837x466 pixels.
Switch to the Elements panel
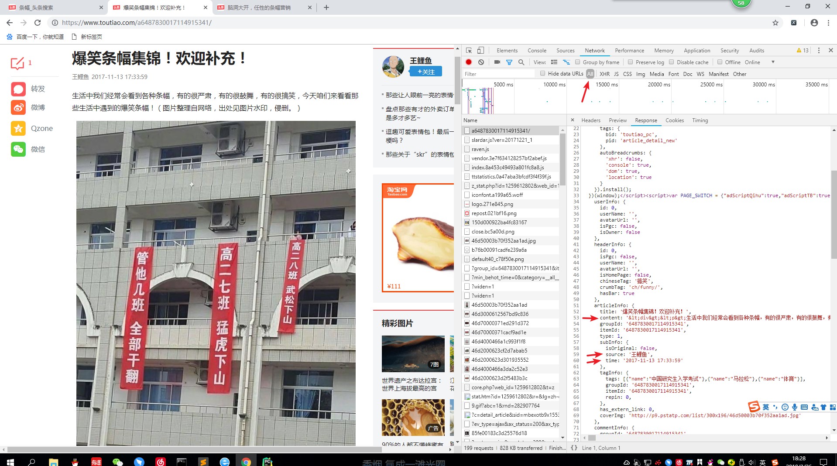click(x=507, y=51)
